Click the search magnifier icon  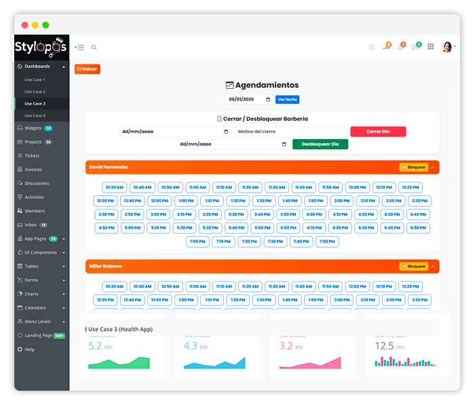coord(94,47)
